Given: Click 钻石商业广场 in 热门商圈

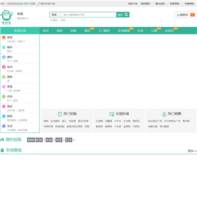Looking at the screenshot, I should pos(155,121).
